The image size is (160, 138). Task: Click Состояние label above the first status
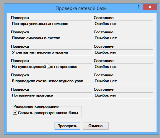click(x=104, y=18)
